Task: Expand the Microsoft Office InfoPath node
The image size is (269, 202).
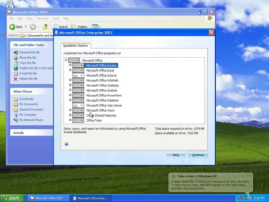Action: [x=70, y=80]
